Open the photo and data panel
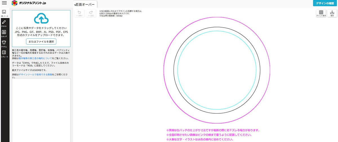The width and height of the screenshot is (338, 142). 4,13
